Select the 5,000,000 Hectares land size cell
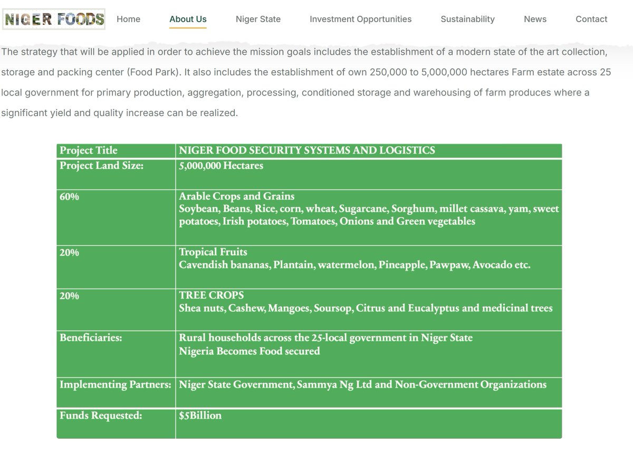Image resolution: width=633 pixels, height=463 pixels. (x=221, y=166)
